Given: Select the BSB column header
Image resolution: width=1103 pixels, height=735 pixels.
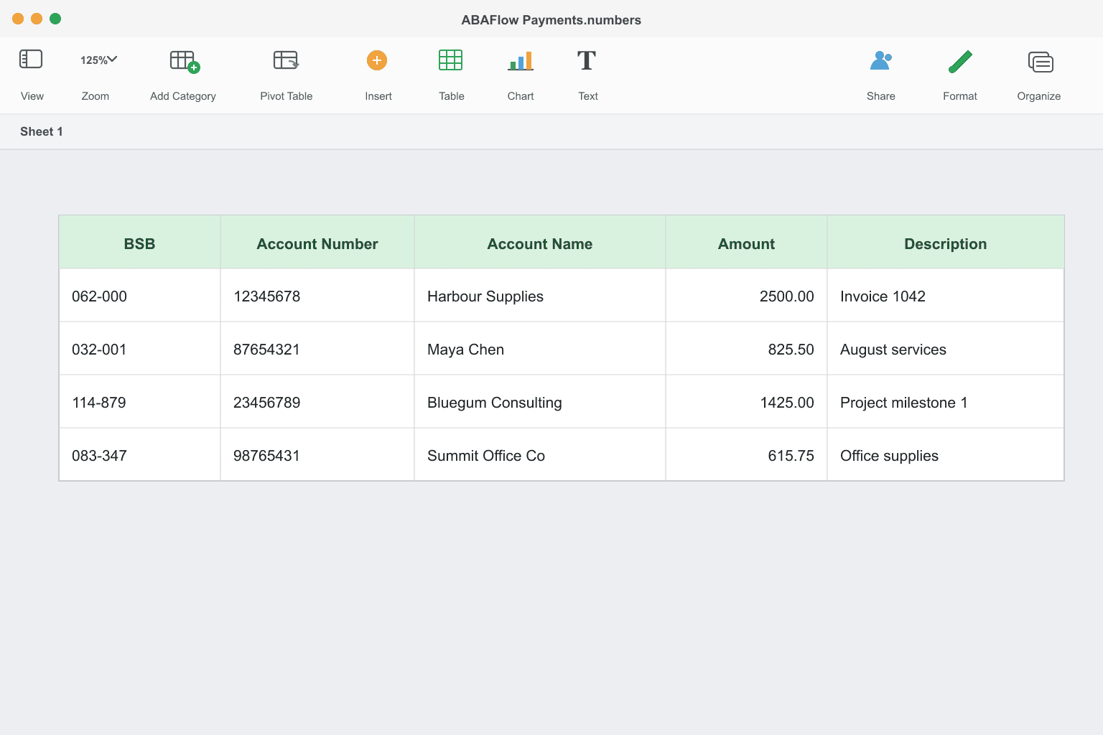Looking at the screenshot, I should tap(139, 243).
